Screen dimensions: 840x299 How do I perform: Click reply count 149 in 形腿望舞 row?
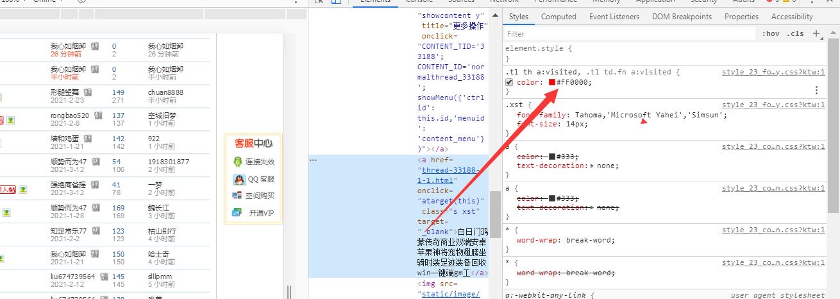point(118,92)
